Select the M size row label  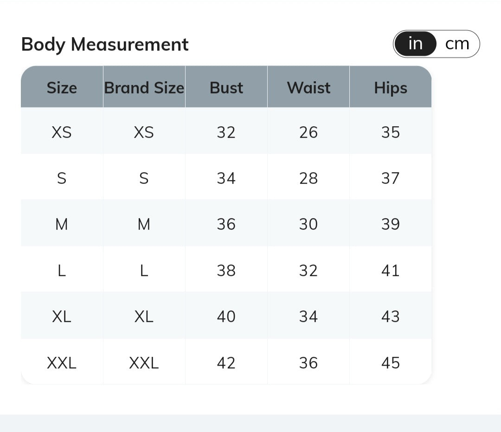tap(62, 224)
